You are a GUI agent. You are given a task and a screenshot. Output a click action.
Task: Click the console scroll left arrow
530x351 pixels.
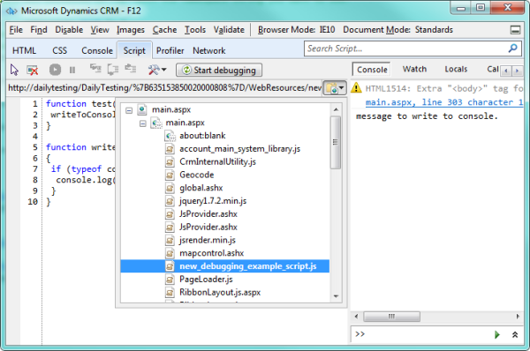click(x=356, y=317)
